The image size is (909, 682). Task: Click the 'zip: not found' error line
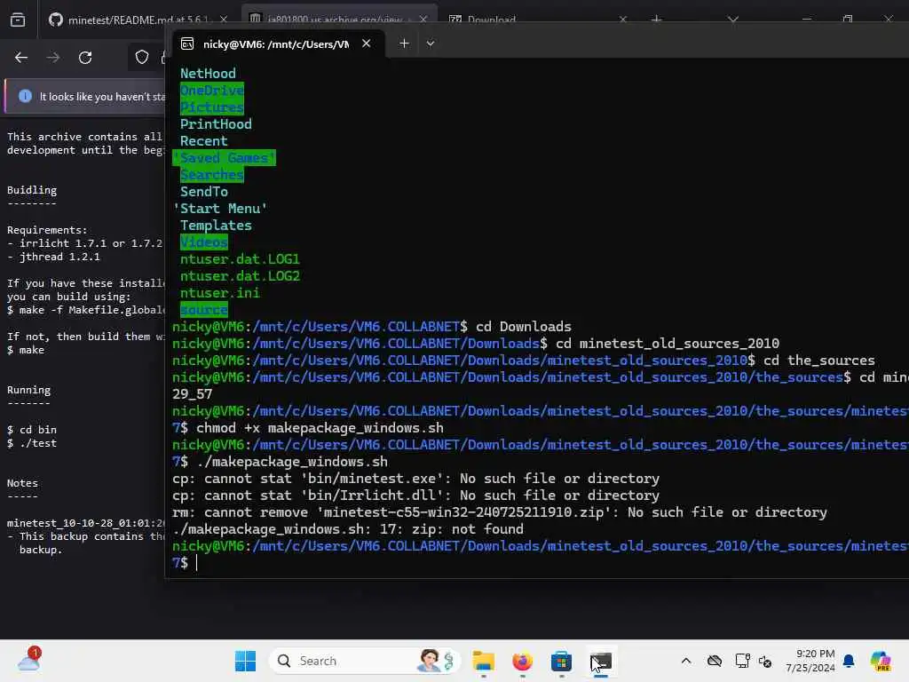348,529
